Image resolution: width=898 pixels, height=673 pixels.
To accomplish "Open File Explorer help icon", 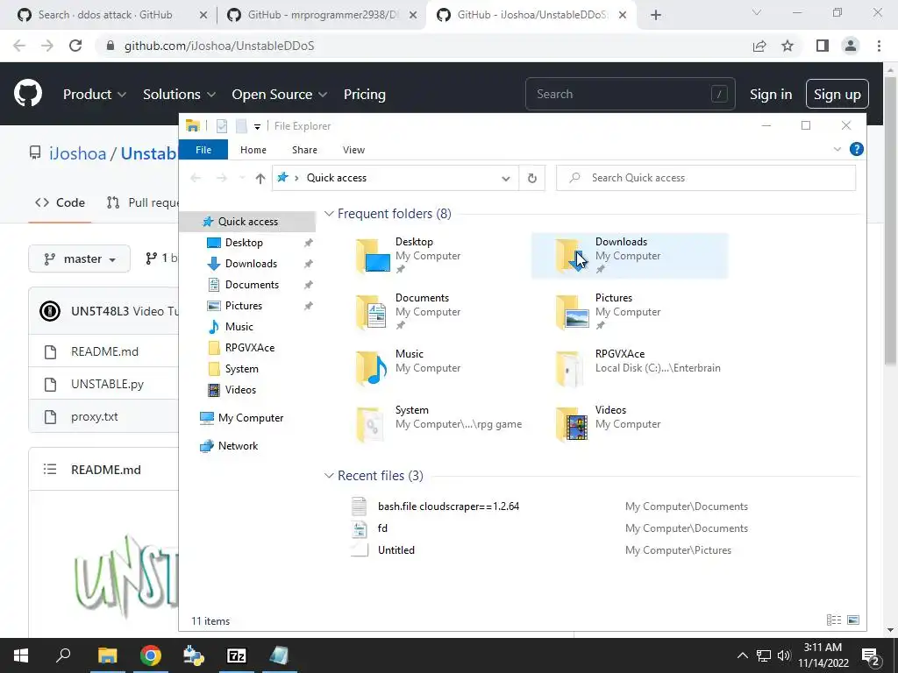I will (856, 149).
